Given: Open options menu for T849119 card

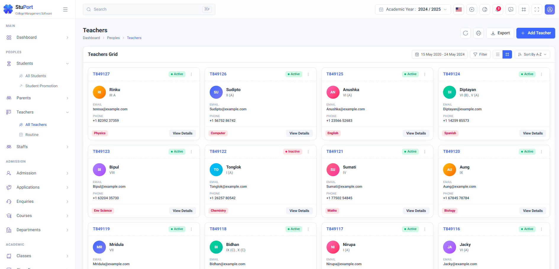Looking at the screenshot, I should (x=191, y=229).
